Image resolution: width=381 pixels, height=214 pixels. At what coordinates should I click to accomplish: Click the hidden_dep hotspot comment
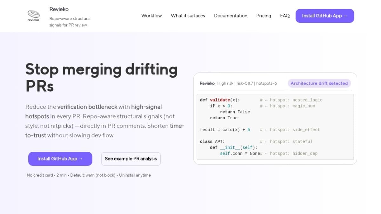coord(290,153)
